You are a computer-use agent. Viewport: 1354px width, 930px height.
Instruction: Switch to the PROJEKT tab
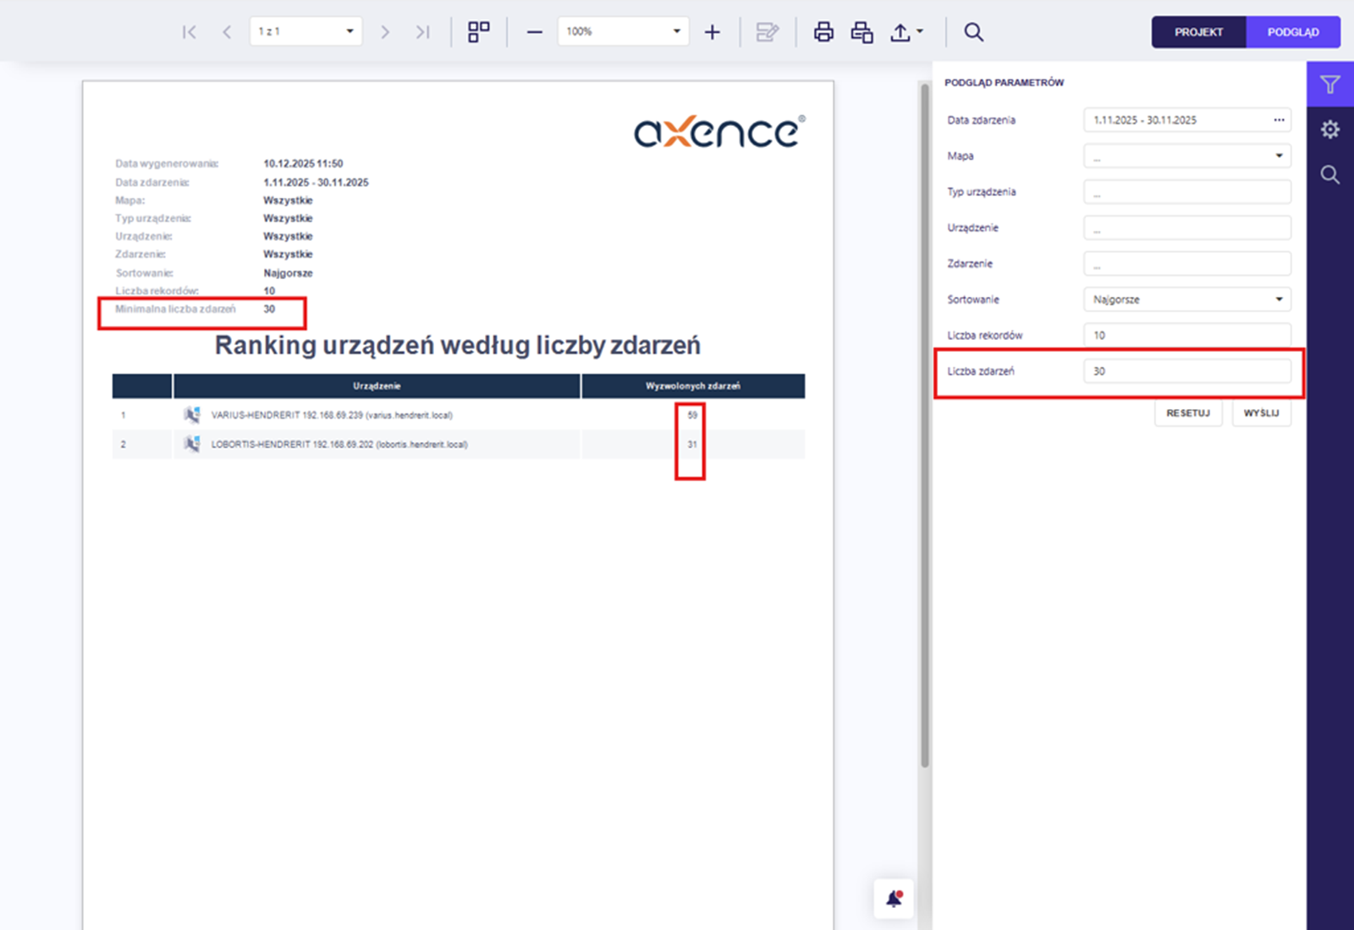click(1198, 32)
